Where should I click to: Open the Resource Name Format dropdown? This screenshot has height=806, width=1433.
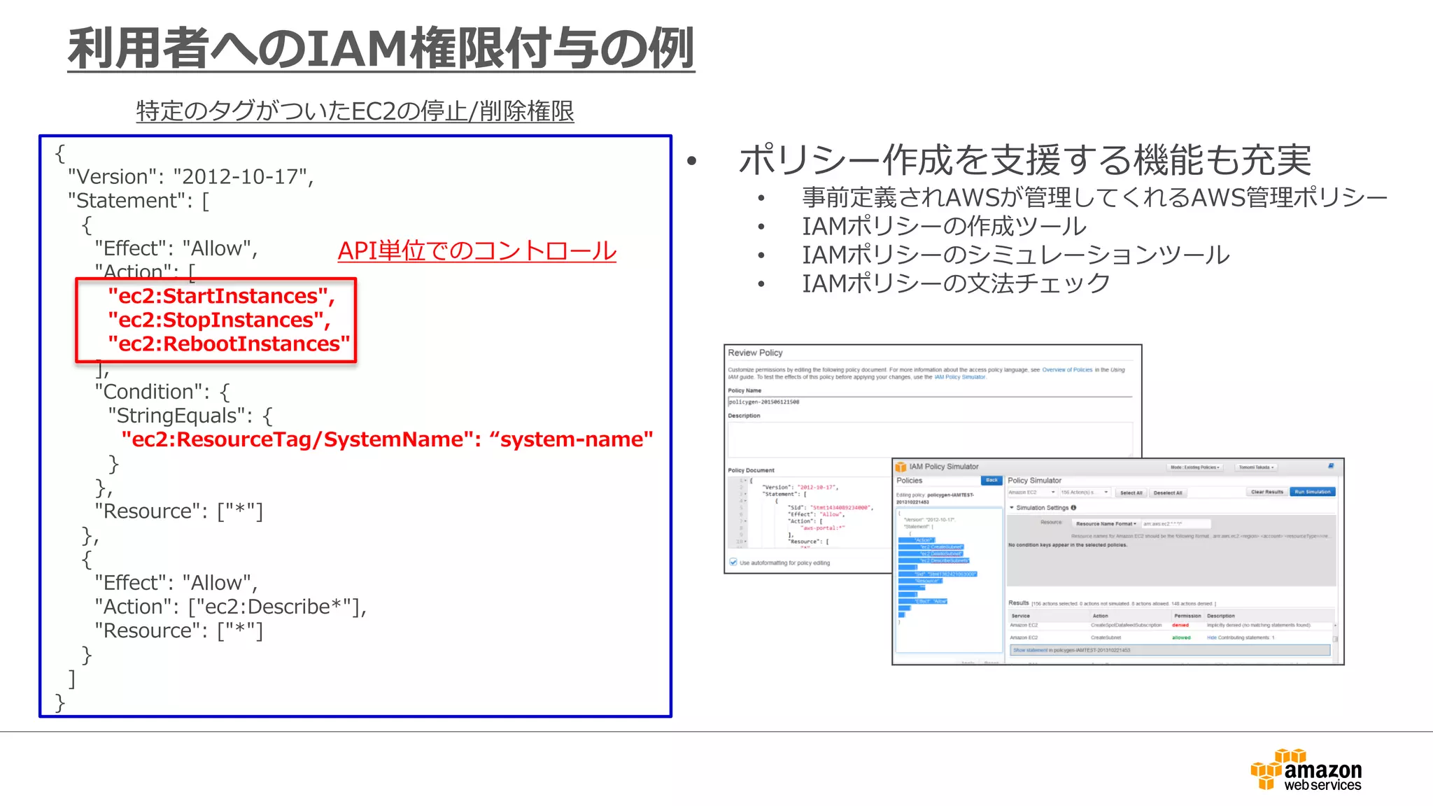click(1106, 523)
